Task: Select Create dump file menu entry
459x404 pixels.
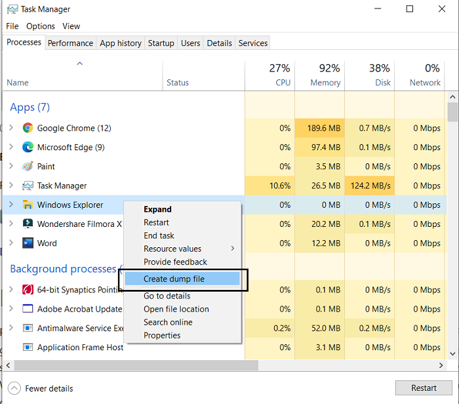Action: [x=174, y=279]
